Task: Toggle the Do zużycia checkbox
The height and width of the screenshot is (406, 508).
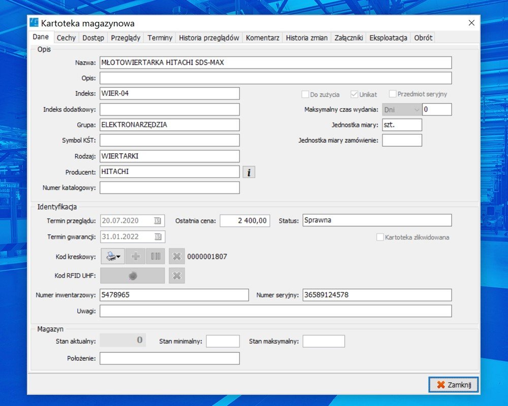Action: click(305, 94)
